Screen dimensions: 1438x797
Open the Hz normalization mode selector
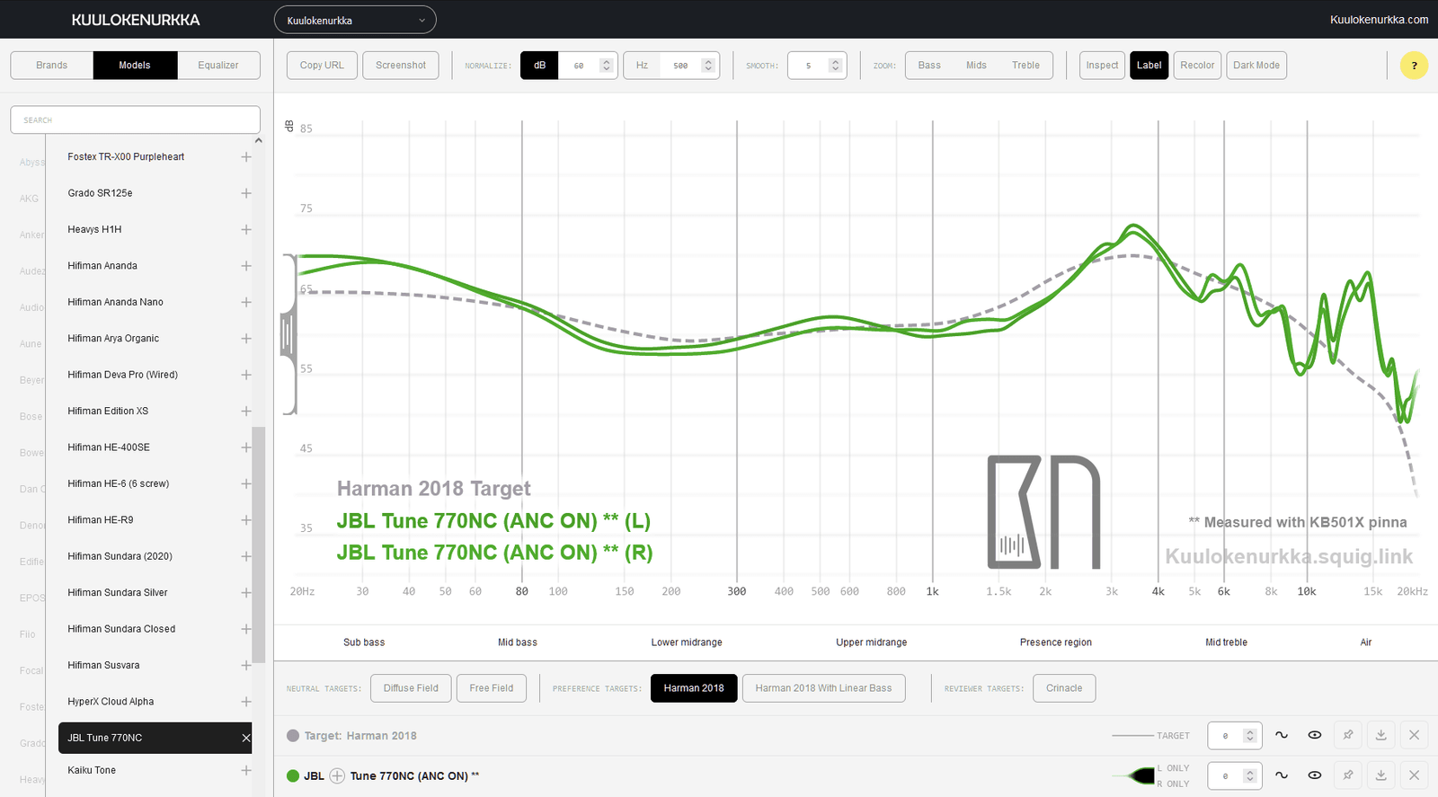coord(642,66)
